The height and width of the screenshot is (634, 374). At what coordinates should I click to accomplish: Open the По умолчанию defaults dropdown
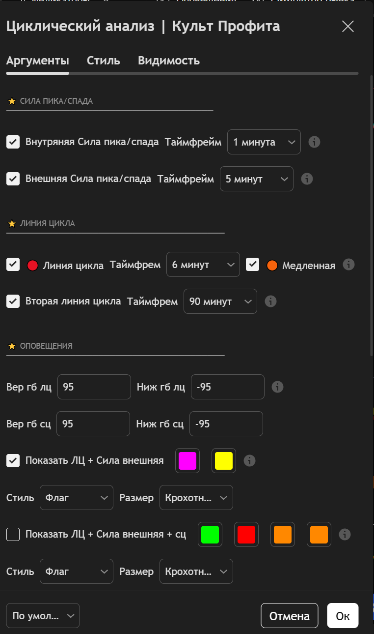43,616
